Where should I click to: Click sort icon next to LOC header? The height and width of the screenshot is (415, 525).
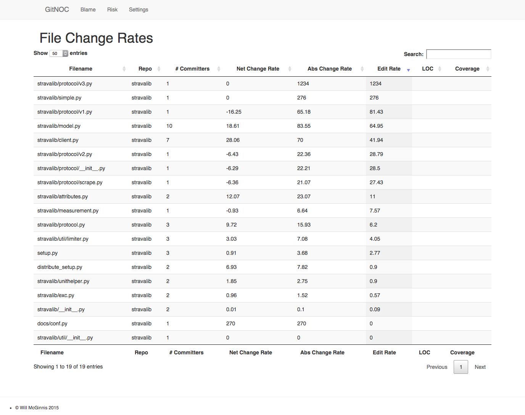point(440,69)
